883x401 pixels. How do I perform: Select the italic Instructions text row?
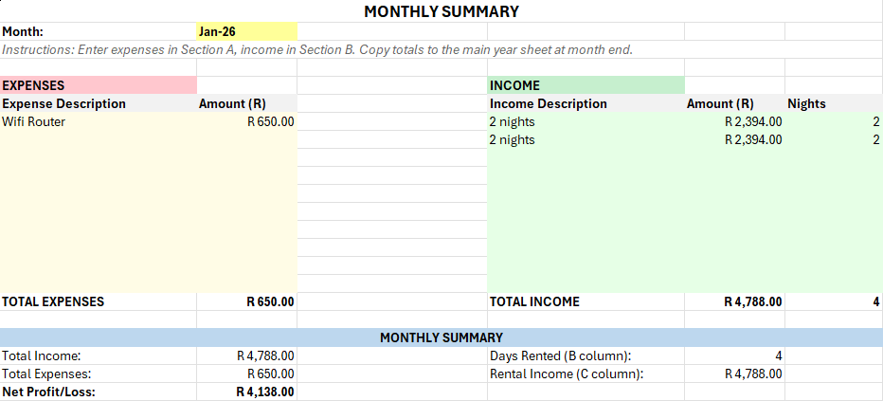coord(316,49)
